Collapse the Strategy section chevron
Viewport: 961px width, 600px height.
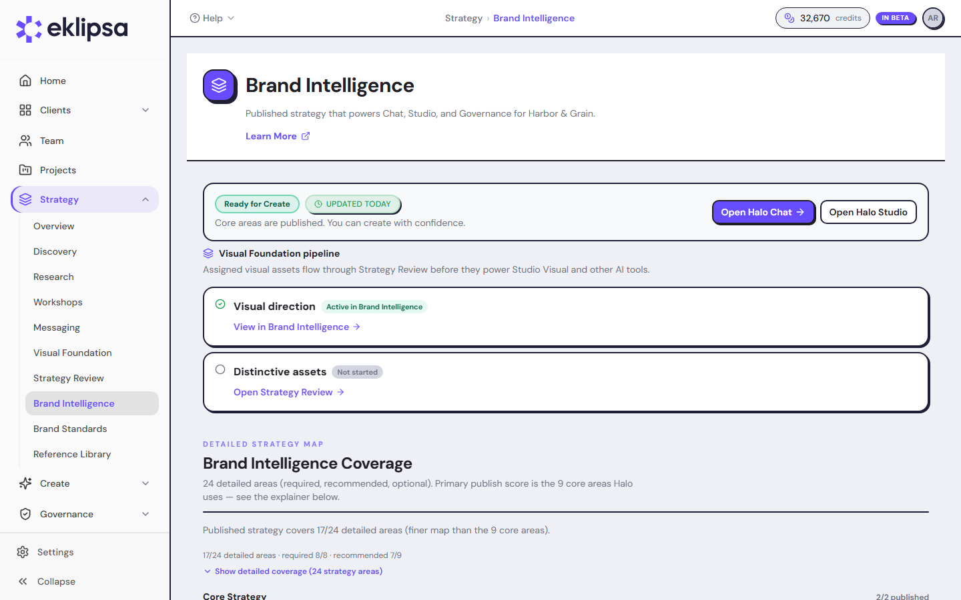coord(145,199)
